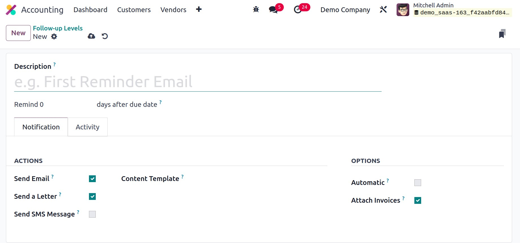The height and width of the screenshot is (243, 520).
Task: Expand the plus menu in navbar
Action: pos(199,10)
